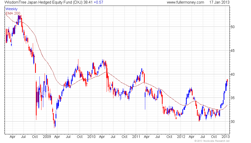Click the 'Oct' label just before 2009
This screenshot has height=143, width=251.
coord(35,137)
